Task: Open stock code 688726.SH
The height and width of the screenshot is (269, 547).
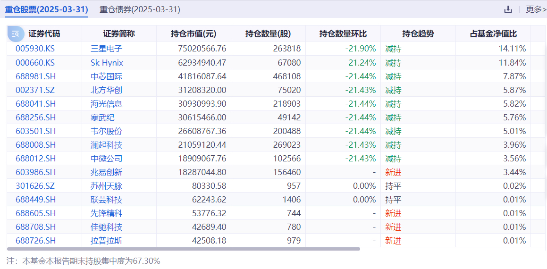Action: (x=35, y=240)
